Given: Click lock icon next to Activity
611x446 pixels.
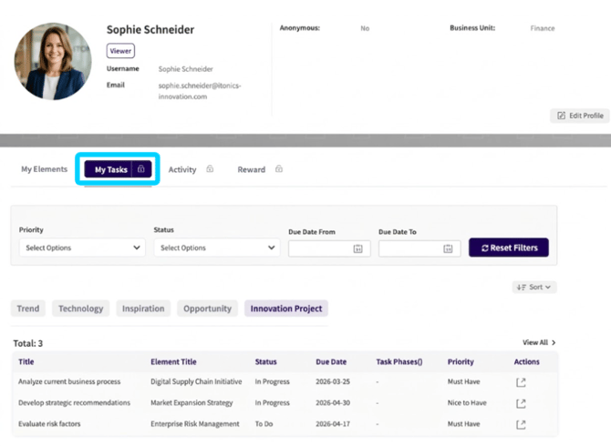Looking at the screenshot, I should point(210,168).
